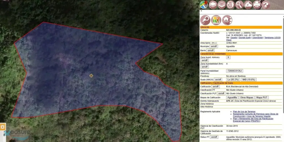The image size is (284, 142).
Task: Open Plan de Uso de Terrenos link
Action: [x=244, y=111]
